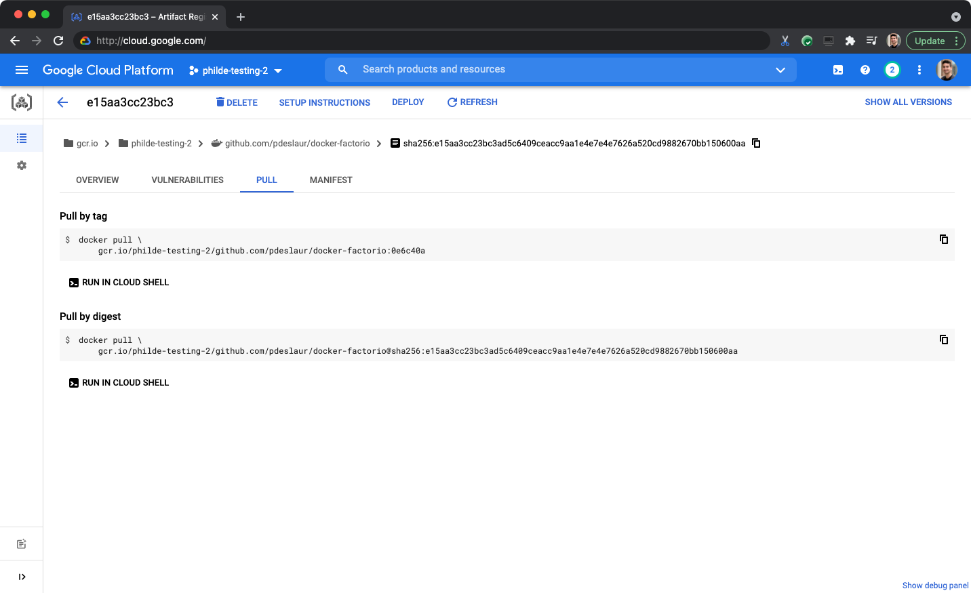The width and height of the screenshot is (971, 593).
Task: Open the Manifest tab
Action: coord(331,180)
